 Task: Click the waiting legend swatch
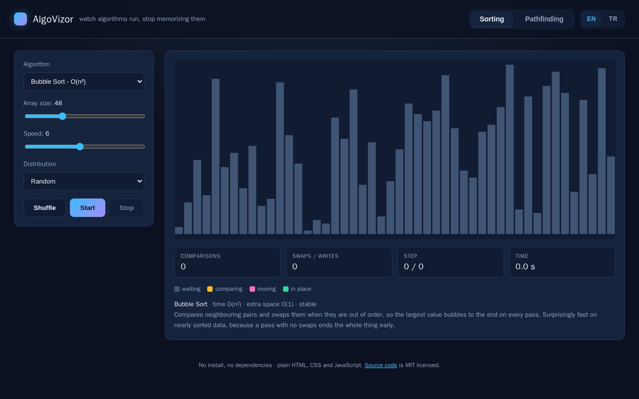click(177, 289)
